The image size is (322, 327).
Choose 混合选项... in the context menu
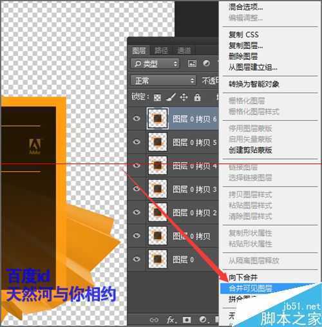245,7
